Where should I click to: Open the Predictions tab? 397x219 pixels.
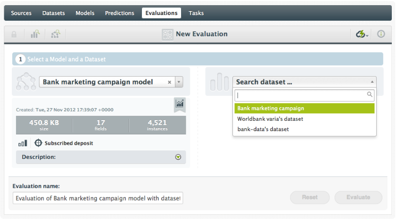[x=119, y=13]
